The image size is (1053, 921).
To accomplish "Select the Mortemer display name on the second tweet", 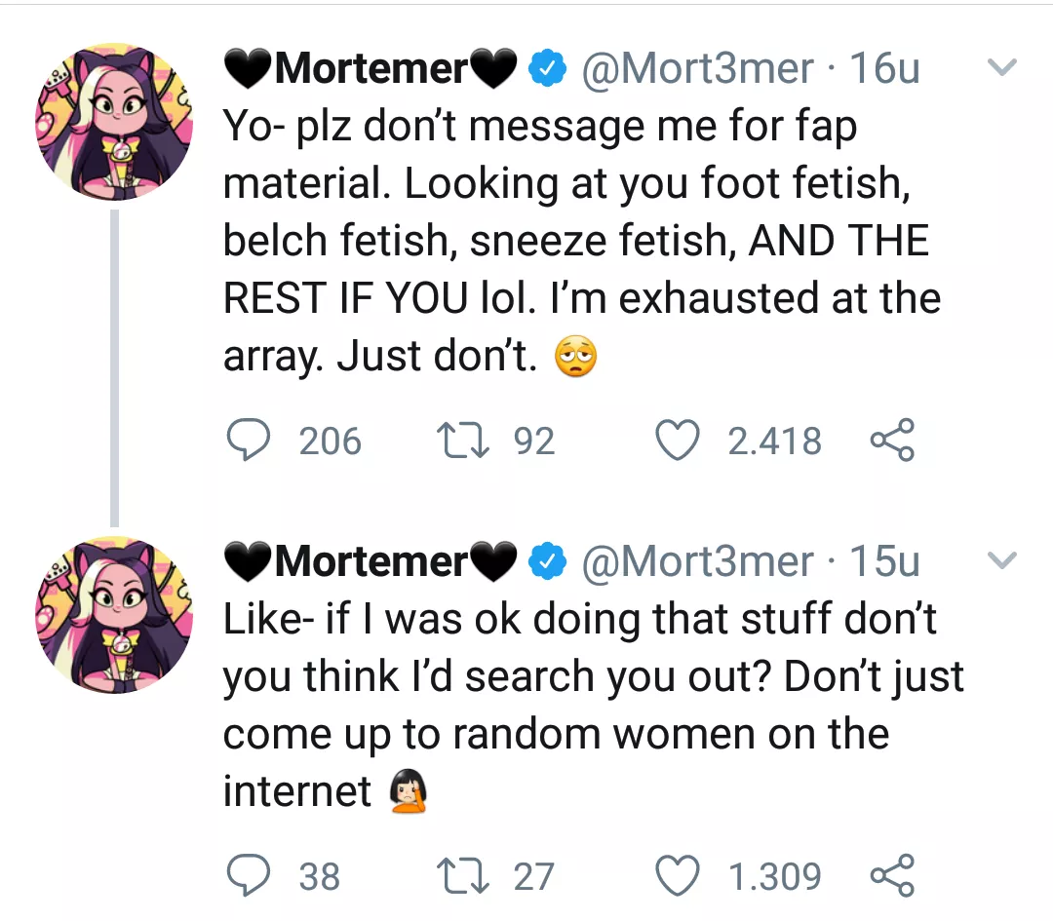I will pyautogui.click(x=369, y=560).
